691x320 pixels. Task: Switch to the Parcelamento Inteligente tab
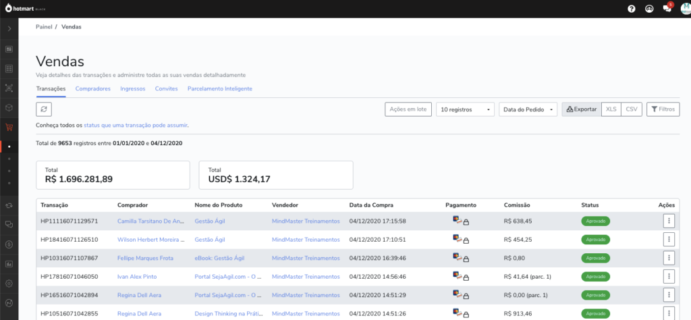point(220,88)
